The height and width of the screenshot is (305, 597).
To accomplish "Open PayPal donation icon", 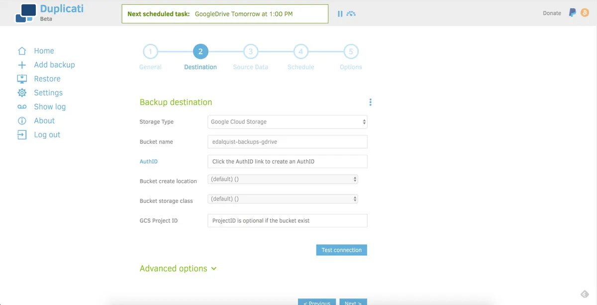I will [573, 13].
